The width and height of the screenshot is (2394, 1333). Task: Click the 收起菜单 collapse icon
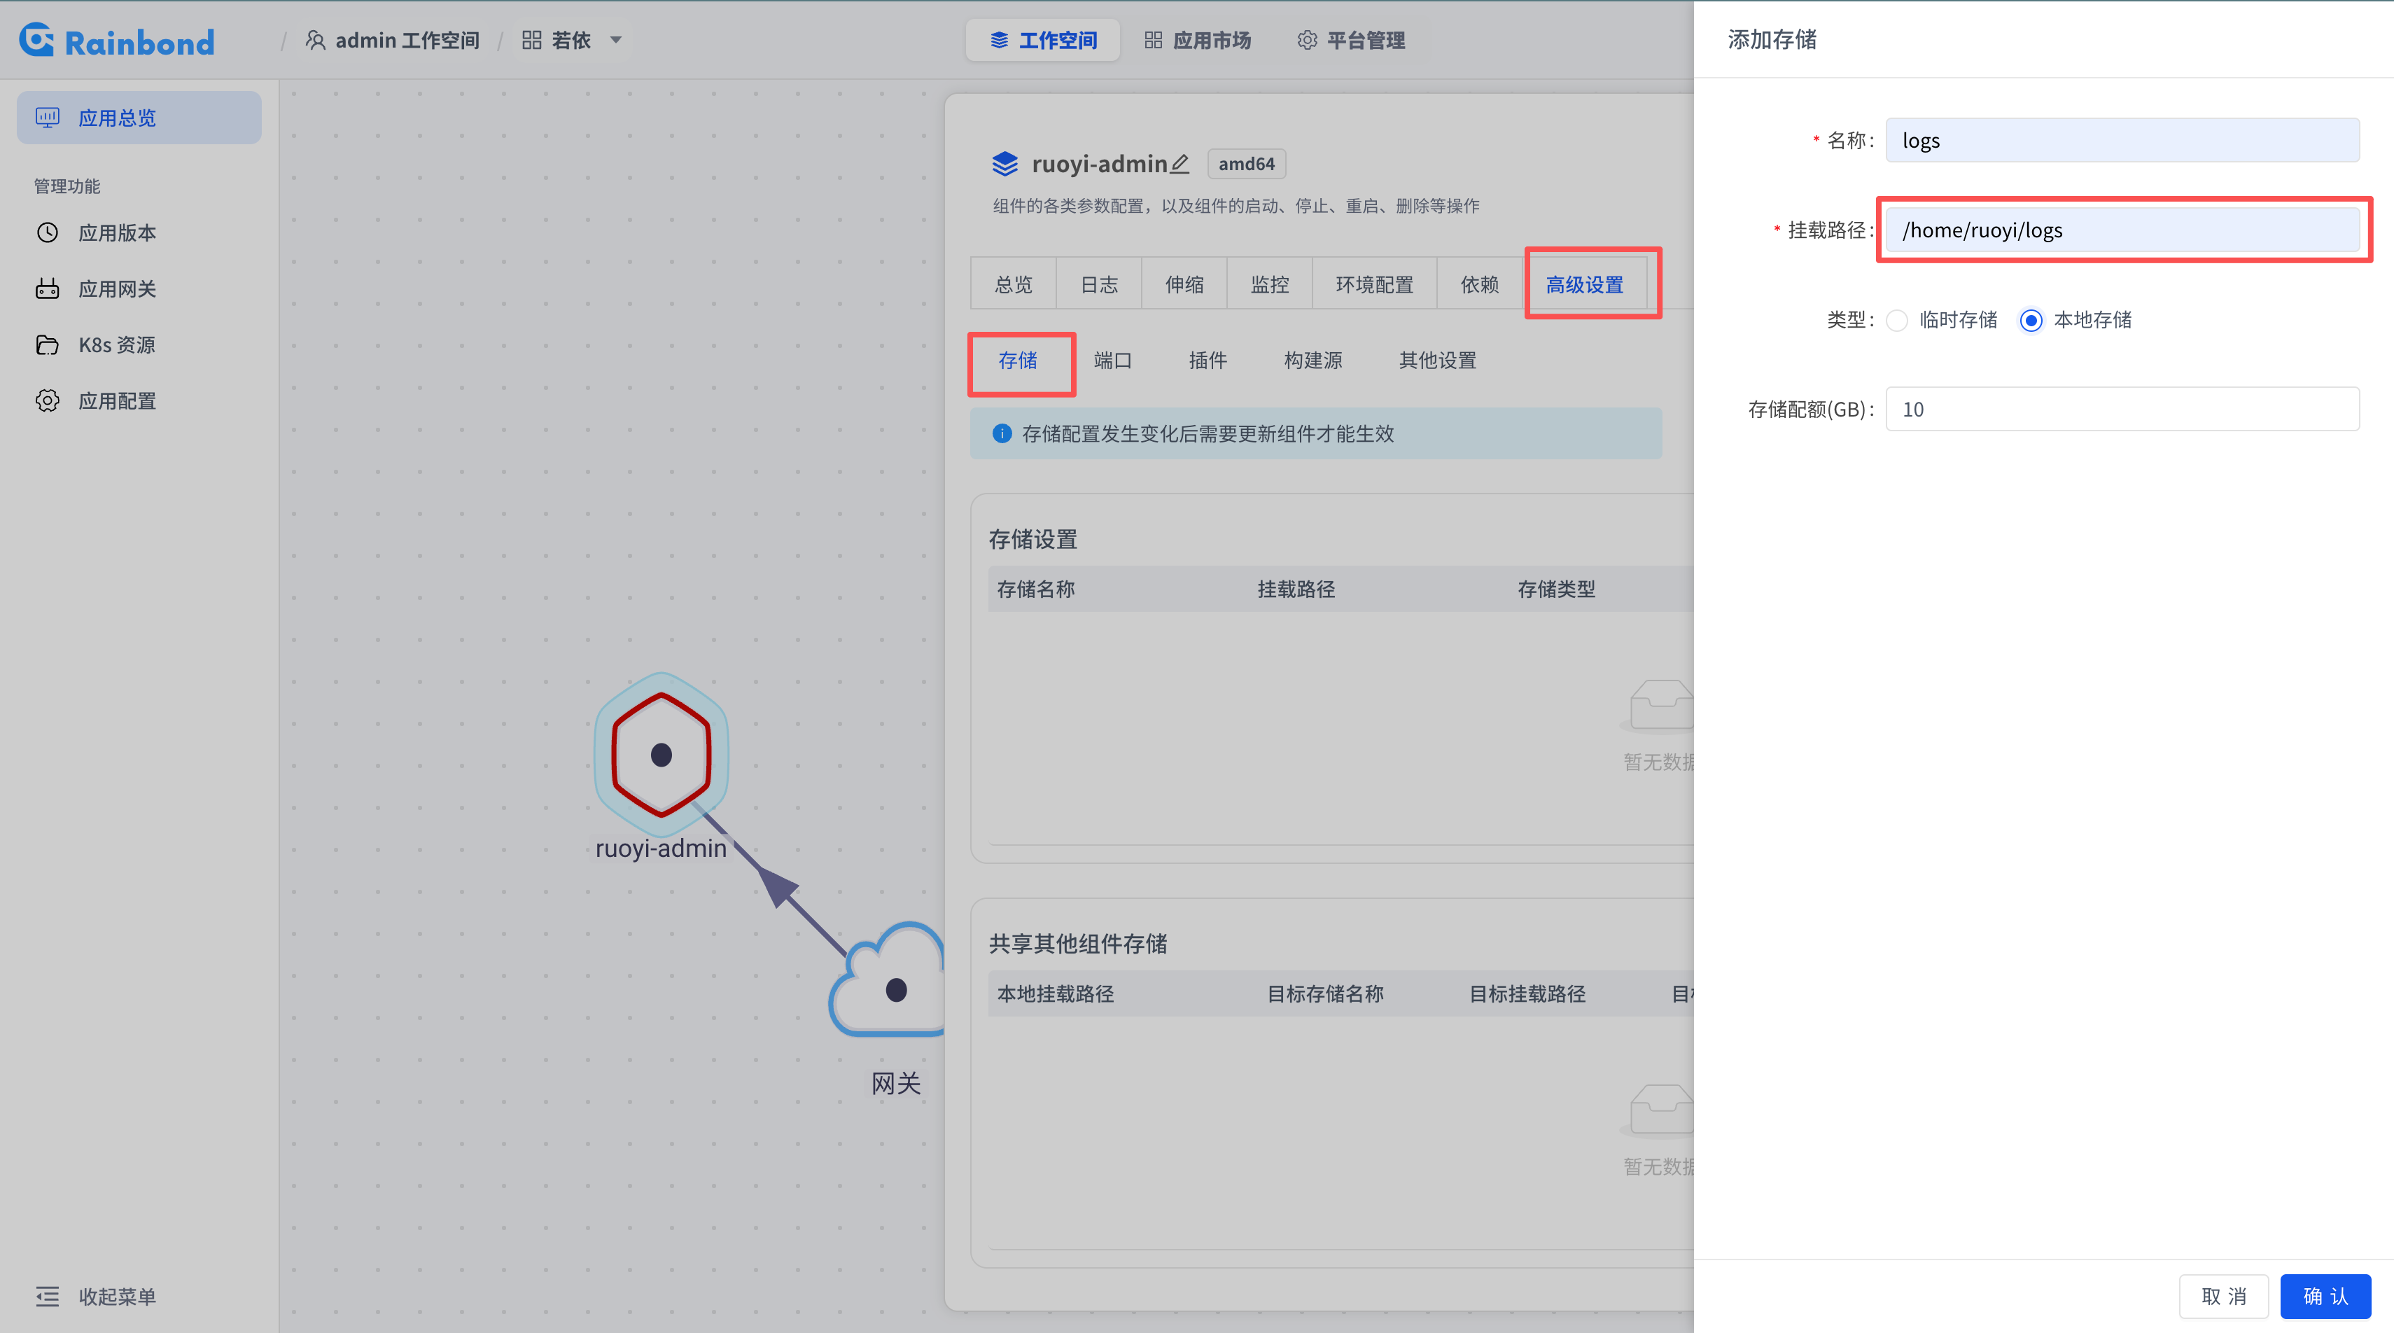(x=48, y=1296)
